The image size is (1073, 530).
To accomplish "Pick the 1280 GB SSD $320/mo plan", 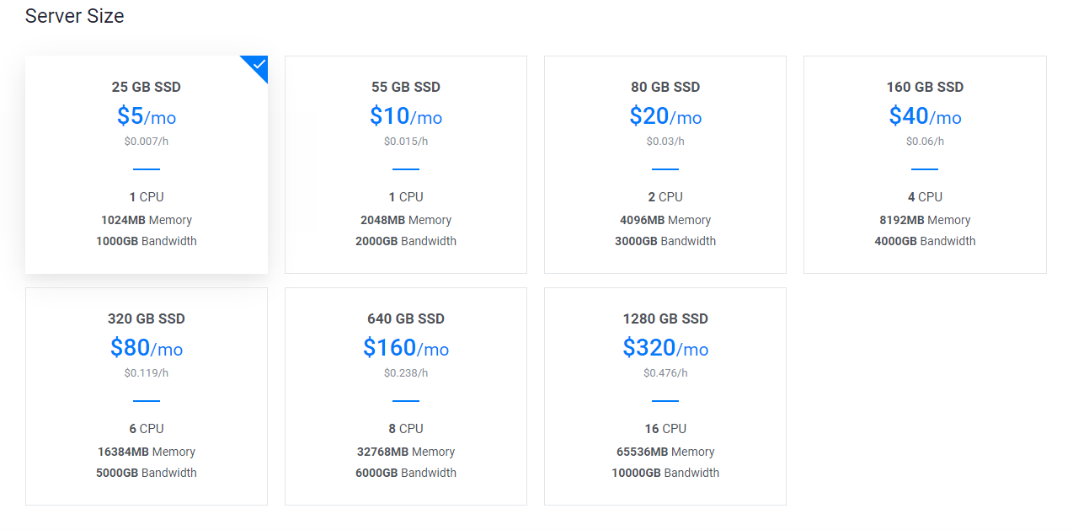I will click(665, 396).
